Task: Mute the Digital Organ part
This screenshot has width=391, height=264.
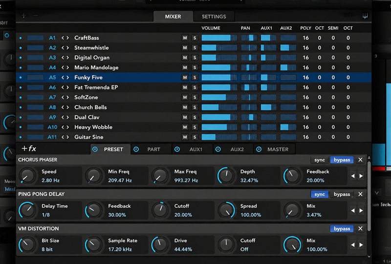Action: point(185,58)
